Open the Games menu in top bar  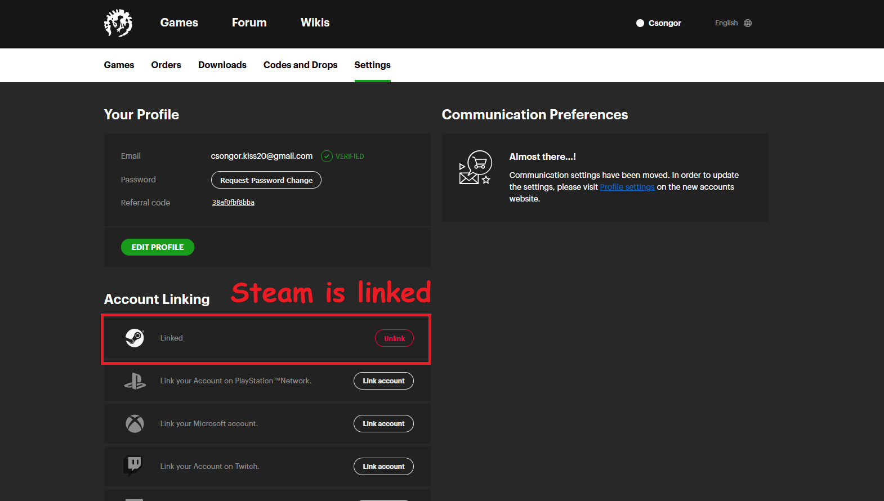pyautogui.click(x=179, y=23)
